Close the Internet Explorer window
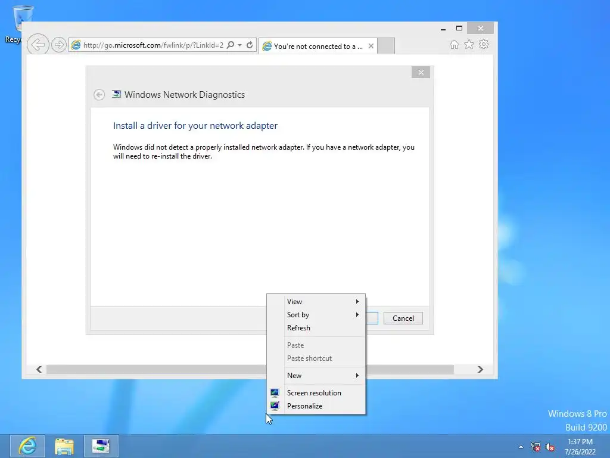This screenshot has height=458, width=610. coord(481,29)
